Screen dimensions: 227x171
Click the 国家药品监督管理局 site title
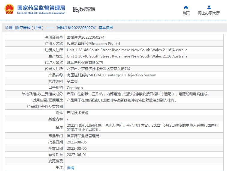point(41,8)
